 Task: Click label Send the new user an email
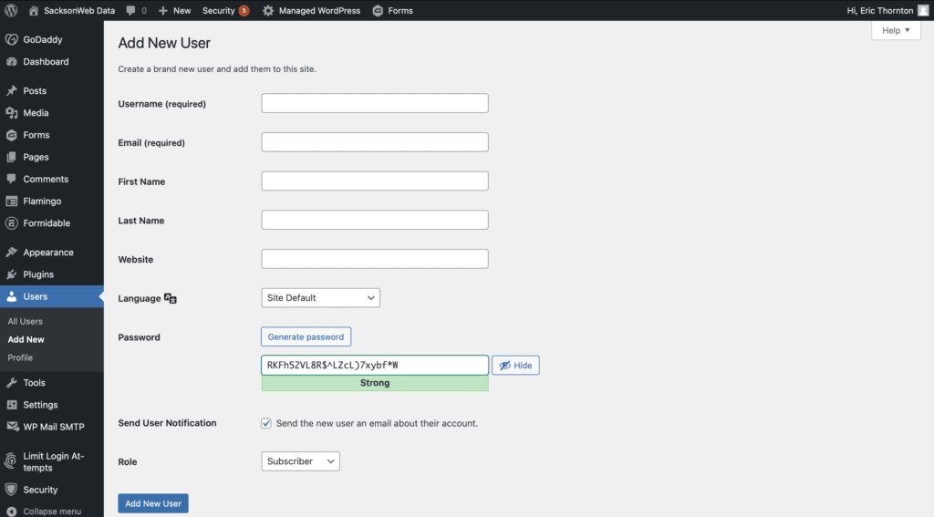377,423
